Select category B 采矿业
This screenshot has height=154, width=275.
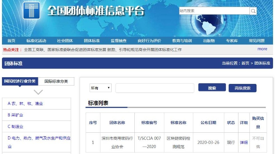(x=15, y=115)
